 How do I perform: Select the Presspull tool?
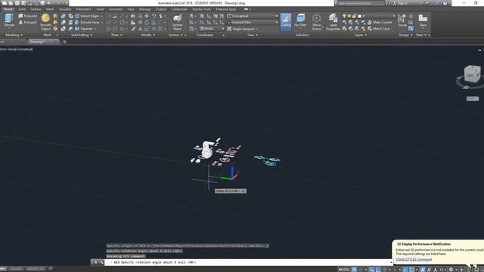pos(27,23)
